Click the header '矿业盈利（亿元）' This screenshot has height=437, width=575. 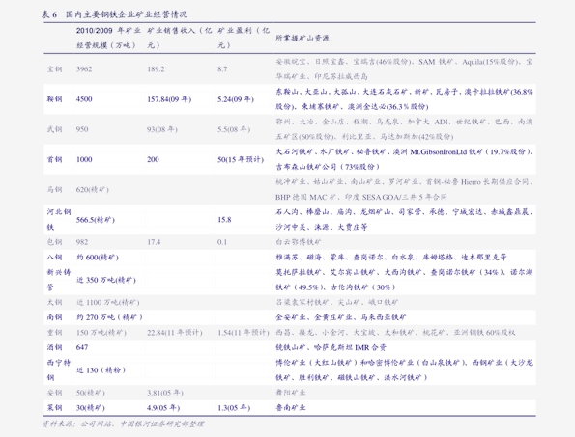244,38
